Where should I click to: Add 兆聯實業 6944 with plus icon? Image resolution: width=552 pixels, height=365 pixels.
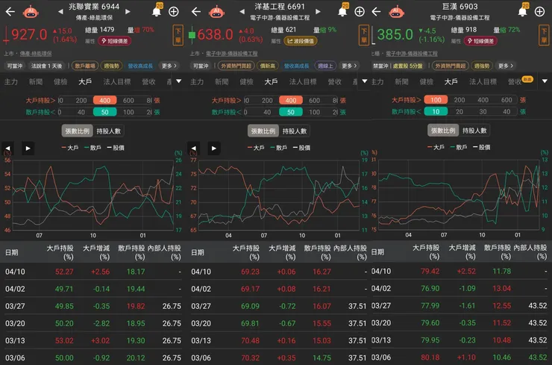click(174, 12)
